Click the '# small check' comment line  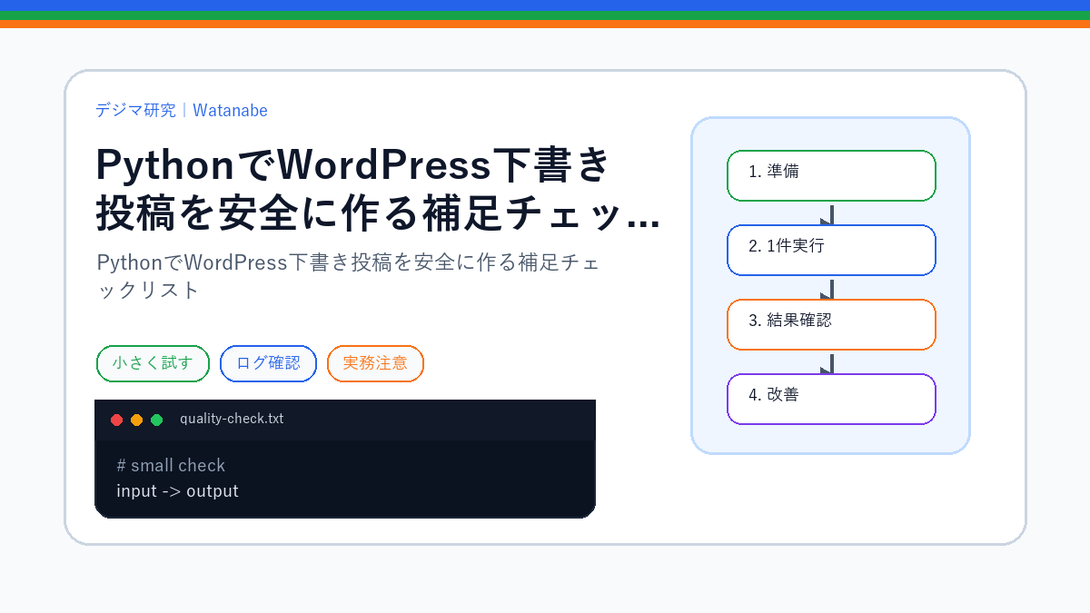pos(171,466)
